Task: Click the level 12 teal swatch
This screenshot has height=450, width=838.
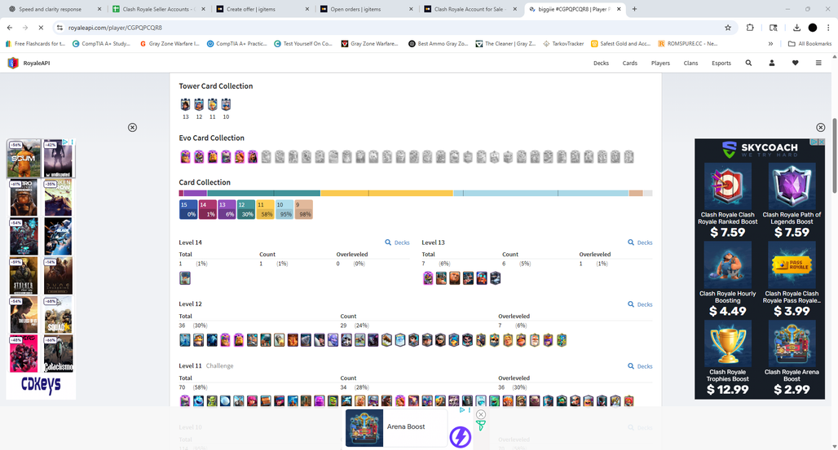Action: coord(246,209)
